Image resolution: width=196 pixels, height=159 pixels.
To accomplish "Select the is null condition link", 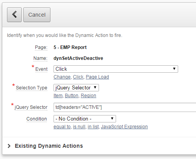I will pyautogui.click(x=79, y=127).
